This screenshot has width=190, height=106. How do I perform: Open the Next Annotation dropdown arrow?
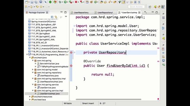(29, 7)
